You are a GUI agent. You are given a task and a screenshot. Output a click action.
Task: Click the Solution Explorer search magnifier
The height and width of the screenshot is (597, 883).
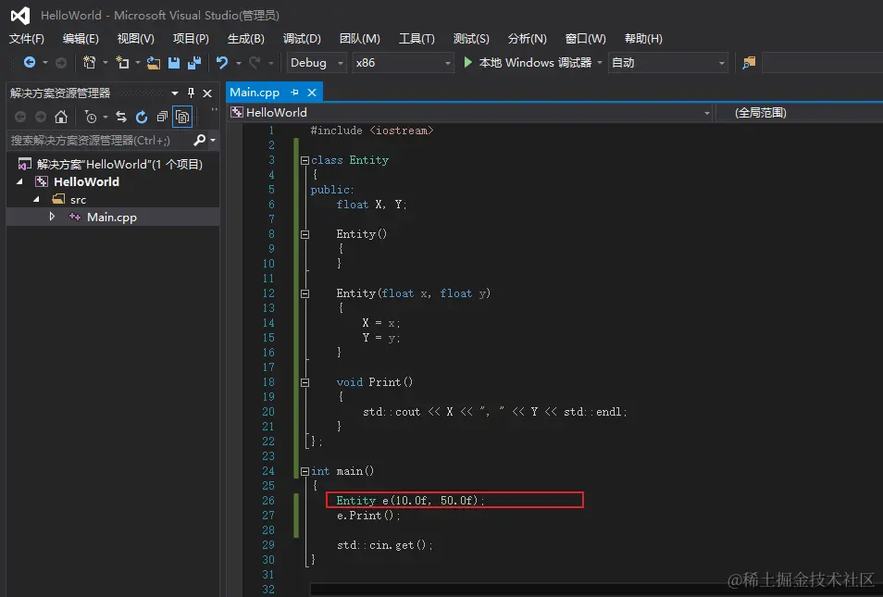coord(199,140)
